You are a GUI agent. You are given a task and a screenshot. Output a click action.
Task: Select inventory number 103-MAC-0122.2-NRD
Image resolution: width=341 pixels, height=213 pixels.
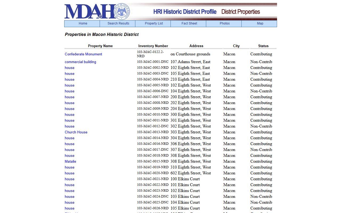coord(151,54)
